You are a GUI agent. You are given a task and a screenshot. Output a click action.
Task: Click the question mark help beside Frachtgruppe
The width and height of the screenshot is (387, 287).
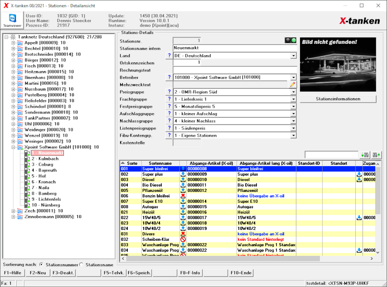(169, 99)
